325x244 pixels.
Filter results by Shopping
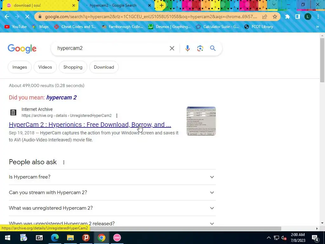coord(73,67)
